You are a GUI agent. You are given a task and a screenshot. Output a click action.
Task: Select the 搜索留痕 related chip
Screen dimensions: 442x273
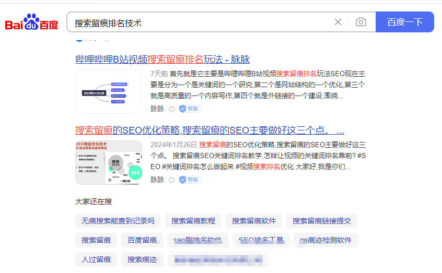pyautogui.click(x=96, y=240)
